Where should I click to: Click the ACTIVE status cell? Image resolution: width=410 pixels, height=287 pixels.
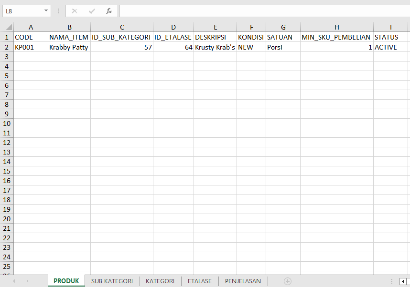pos(391,47)
